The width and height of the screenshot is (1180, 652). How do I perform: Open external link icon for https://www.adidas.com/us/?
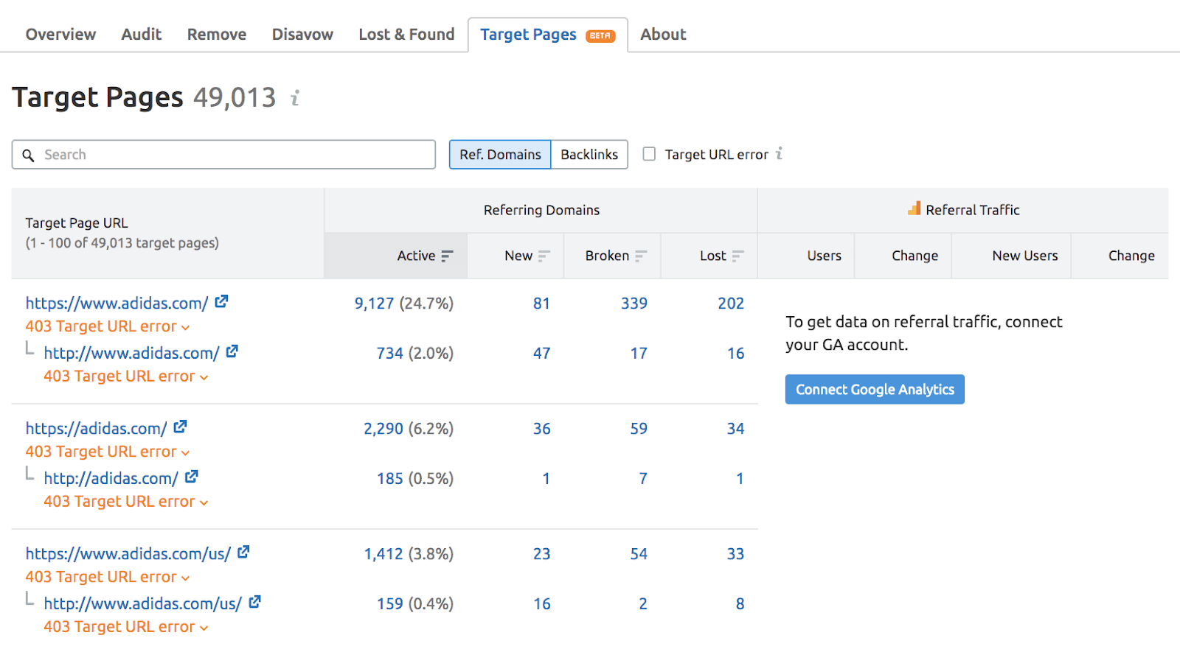[x=243, y=552]
